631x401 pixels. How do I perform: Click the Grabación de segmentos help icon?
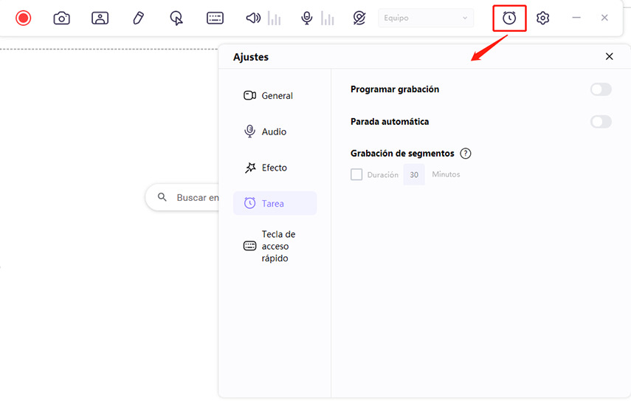466,154
